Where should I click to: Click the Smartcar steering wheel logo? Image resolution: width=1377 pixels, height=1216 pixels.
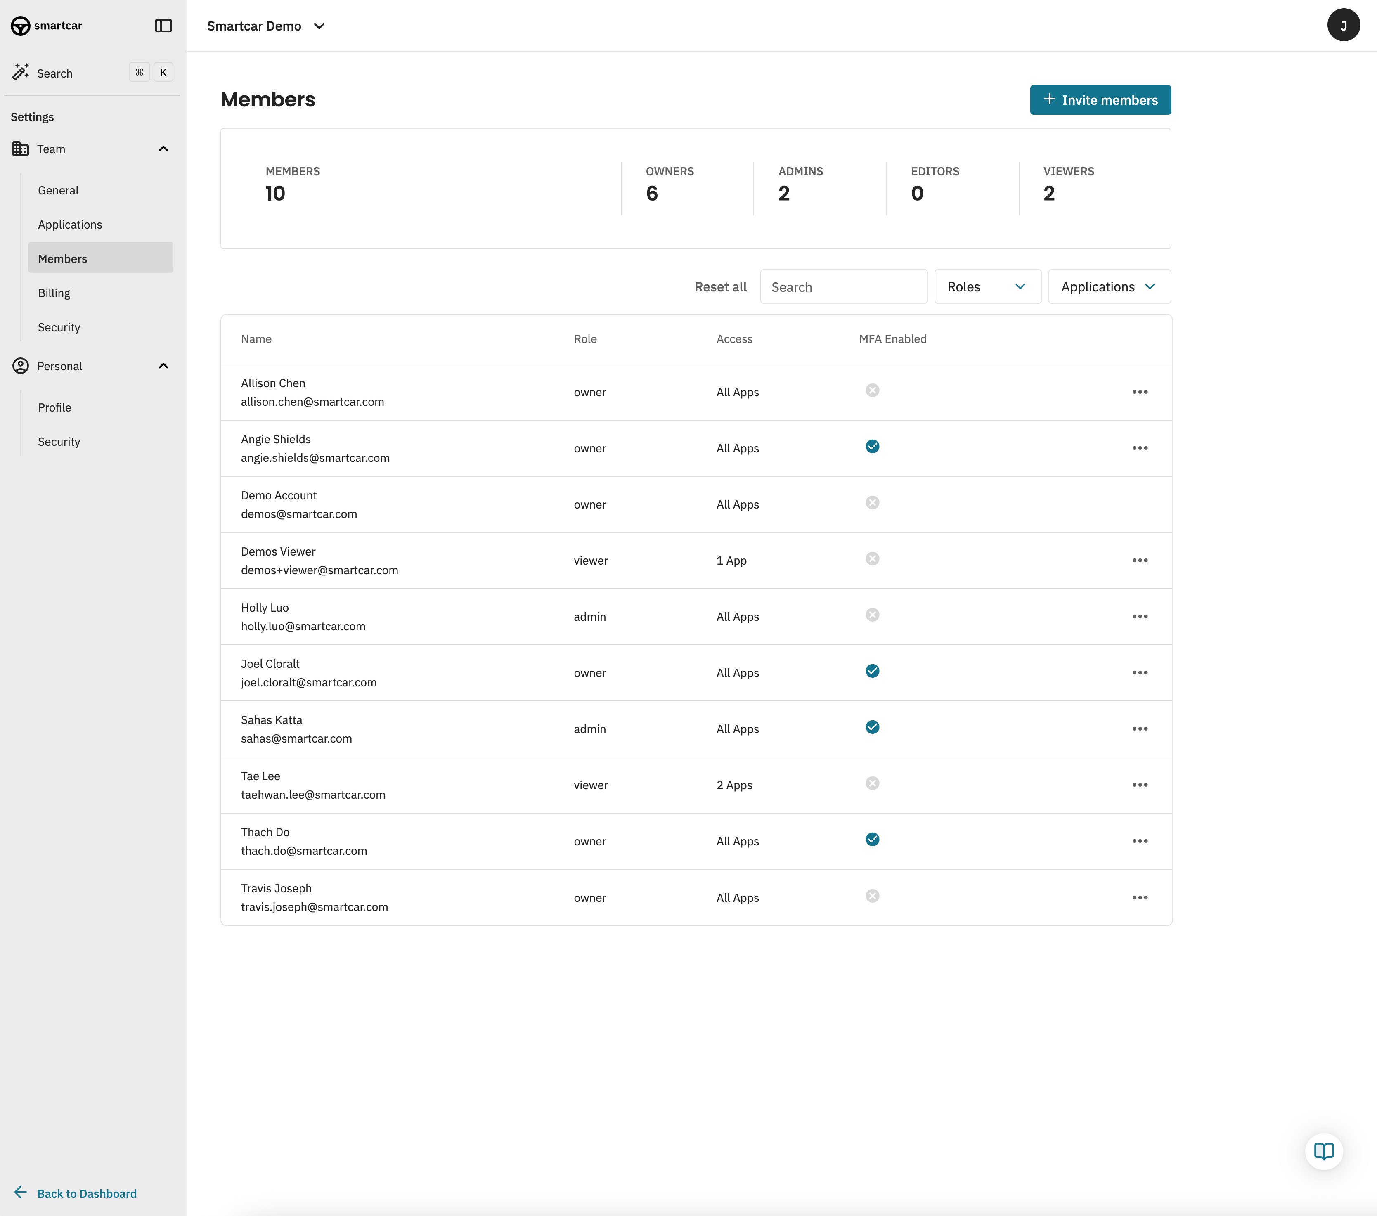(20, 26)
